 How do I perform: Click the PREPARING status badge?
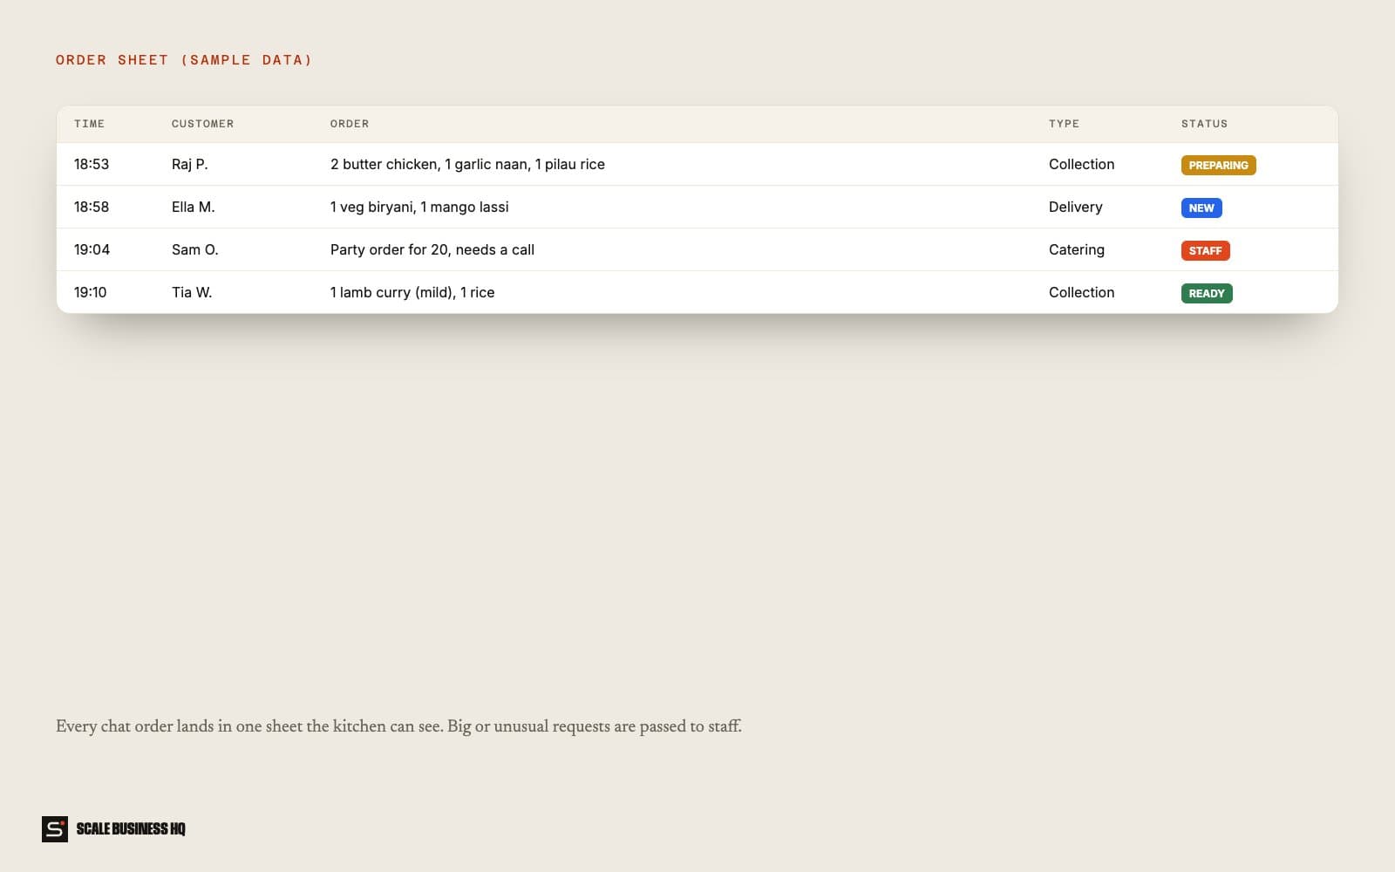coord(1218,165)
